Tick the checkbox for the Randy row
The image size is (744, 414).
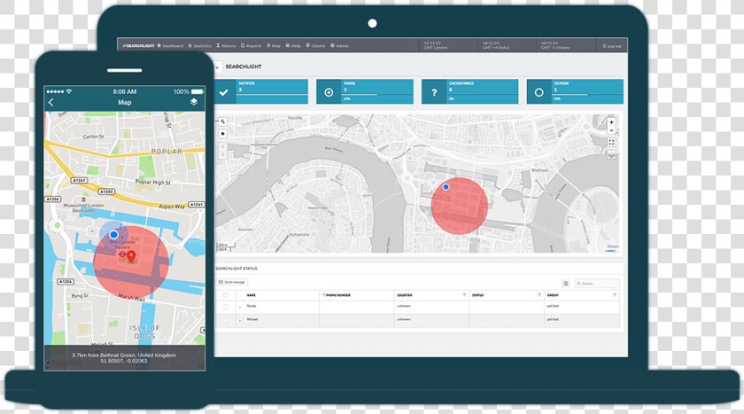pyautogui.click(x=226, y=307)
